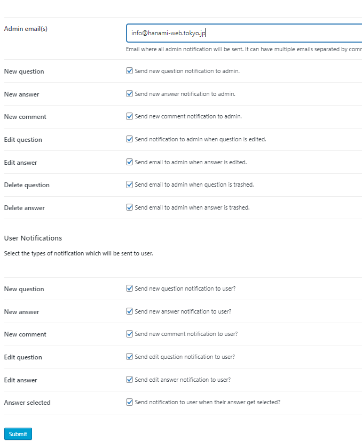Uncheck email to admin when answer is edited
The height and width of the screenshot is (441, 362).
pos(130,162)
